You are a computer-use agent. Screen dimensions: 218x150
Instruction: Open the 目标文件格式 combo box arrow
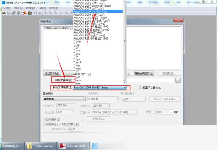[x=125, y=87]
